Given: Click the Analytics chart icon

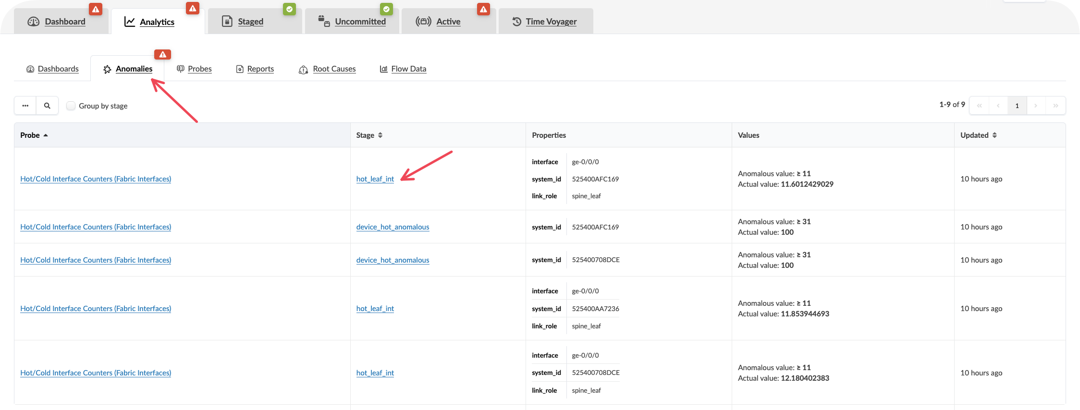Looking at the screenshot, I should [129, 22].
